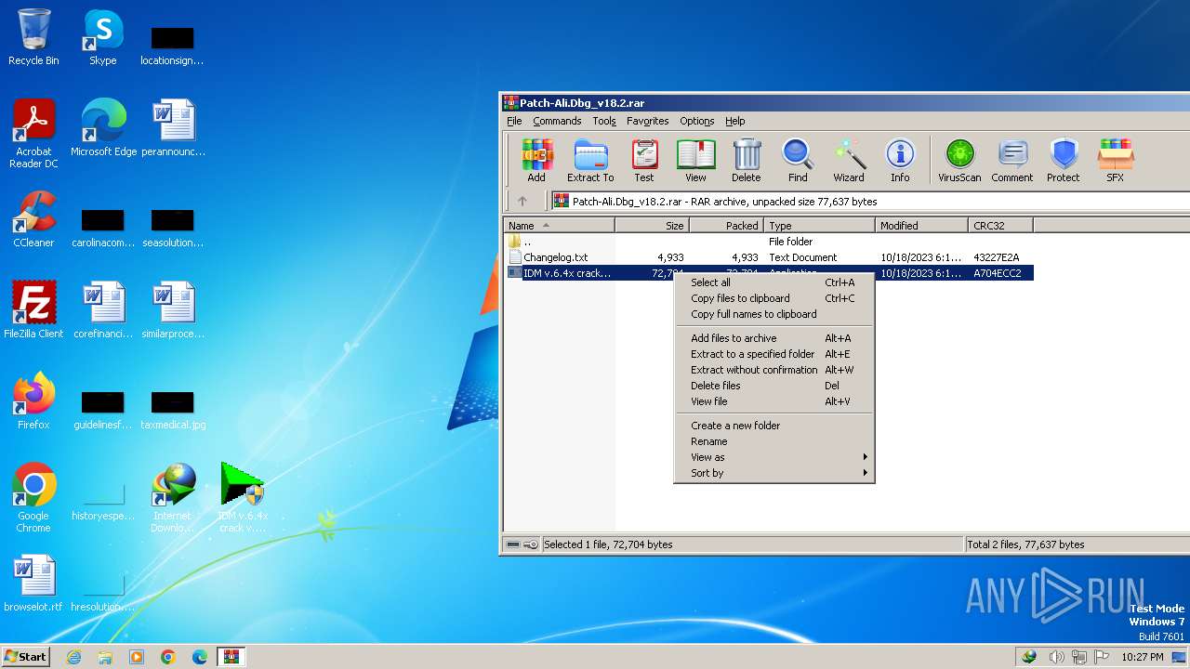The width and height of the screenshot is (1190, 669).
Task: Open CCleaner desktop shortcut
Action: (x=33, y=219)
